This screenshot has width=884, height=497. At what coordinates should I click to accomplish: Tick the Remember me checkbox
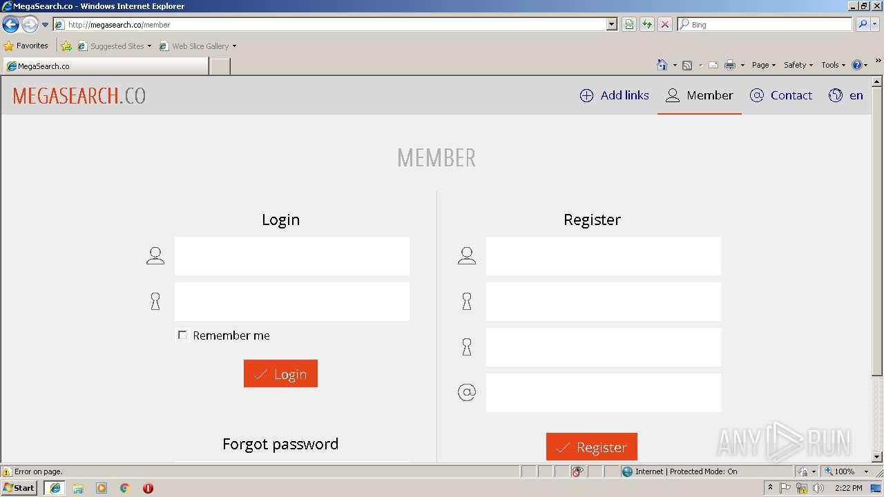[x=182, y=335]
